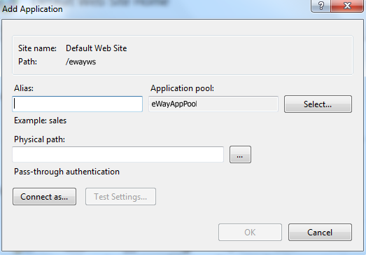Viewport: 366px width, 255px height.
Task: Cancel the Add Application dialog
Action: coord(320,232)
